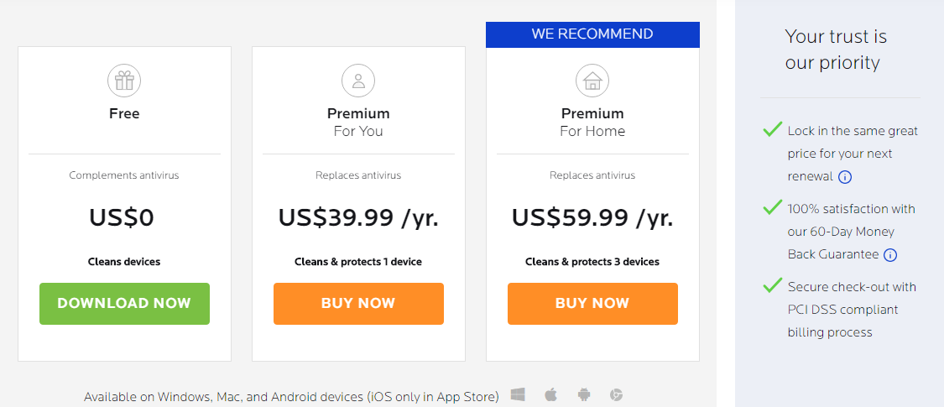Open info icon beside Money Back Guarantee
Screen dimensions: 944x407
pos(890,255)
